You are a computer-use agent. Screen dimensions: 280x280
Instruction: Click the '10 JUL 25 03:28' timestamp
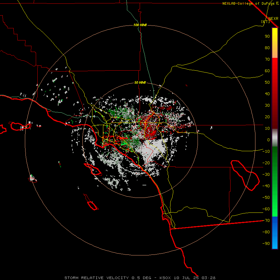click(194, 278)
